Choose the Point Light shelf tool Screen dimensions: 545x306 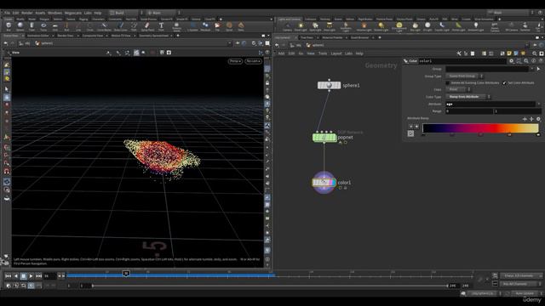[x=301, y=26]
